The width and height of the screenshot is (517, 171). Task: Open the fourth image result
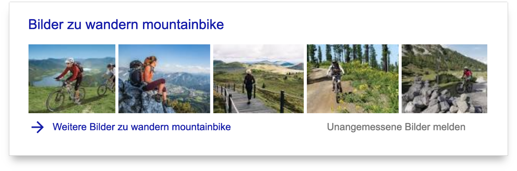point(353,79)
